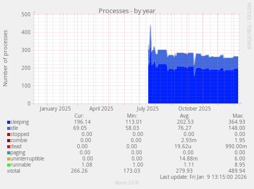Click the 200 y-axis value

26,68
